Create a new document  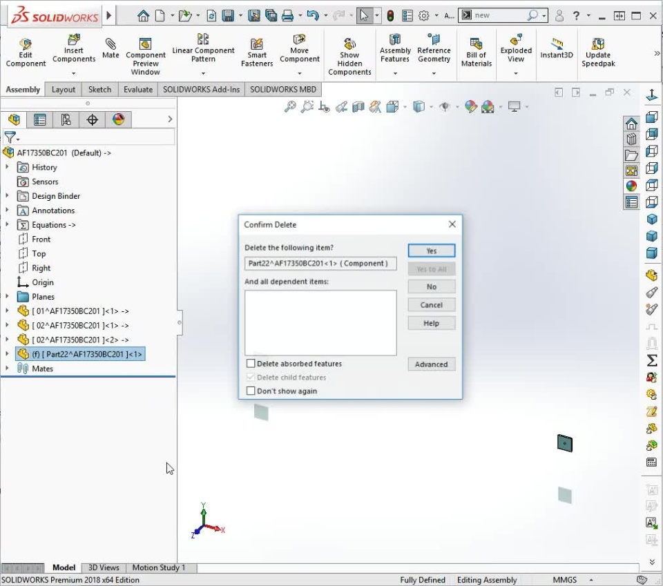160,16
